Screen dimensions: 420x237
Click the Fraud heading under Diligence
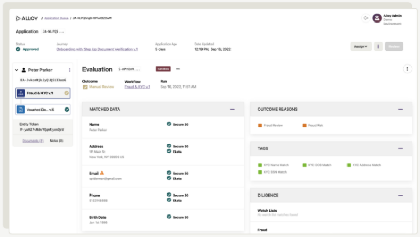coord(262,230)
